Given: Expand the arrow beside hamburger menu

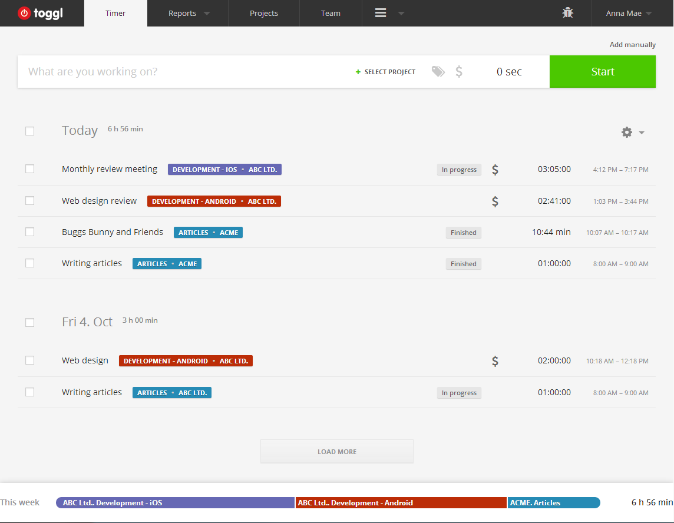Looking at the screenshot, I should 401,14.
